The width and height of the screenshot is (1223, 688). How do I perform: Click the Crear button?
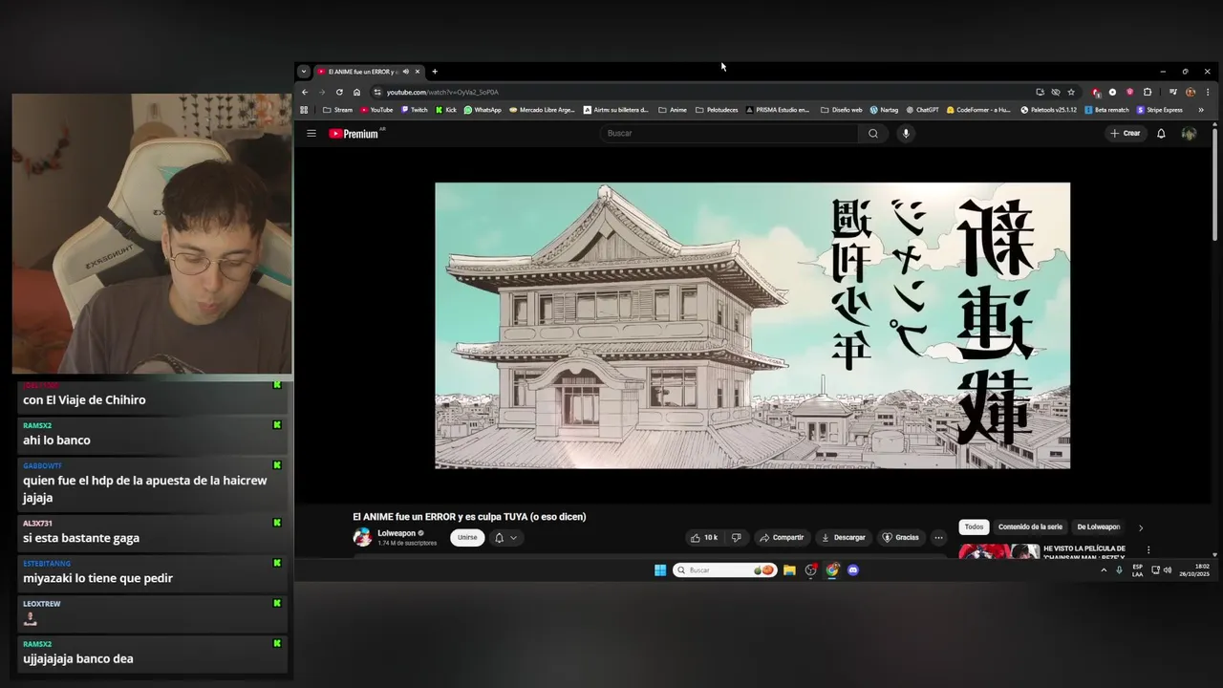pos(1126,134)
